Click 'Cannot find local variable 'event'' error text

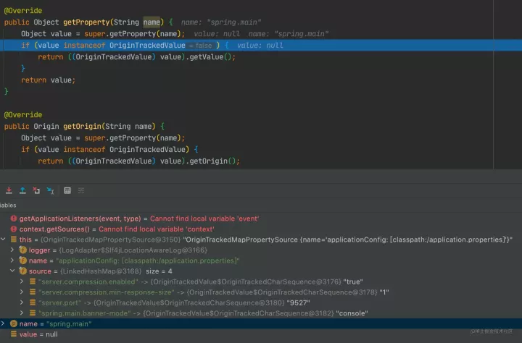[204, 219]
